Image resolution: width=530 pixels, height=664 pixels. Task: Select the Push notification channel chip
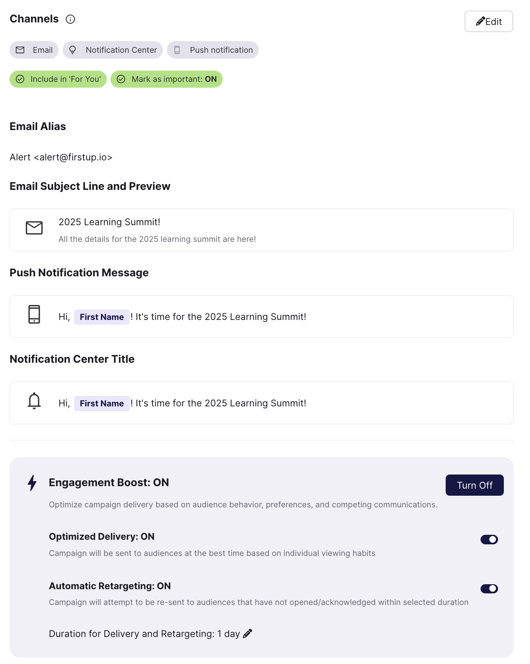tap(213, 50)
